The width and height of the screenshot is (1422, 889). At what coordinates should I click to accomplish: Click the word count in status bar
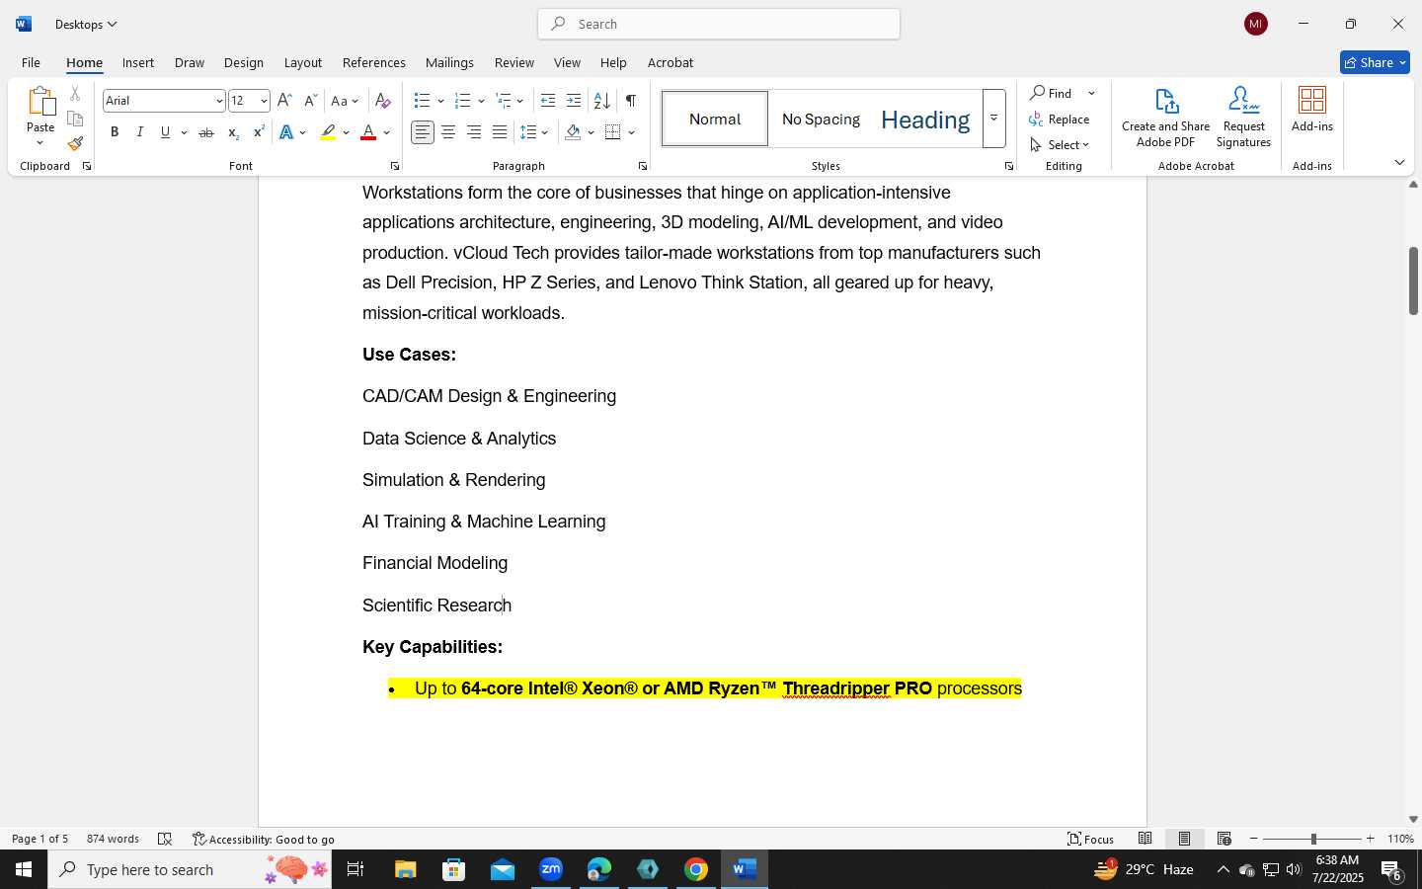[x=113, y=839]
